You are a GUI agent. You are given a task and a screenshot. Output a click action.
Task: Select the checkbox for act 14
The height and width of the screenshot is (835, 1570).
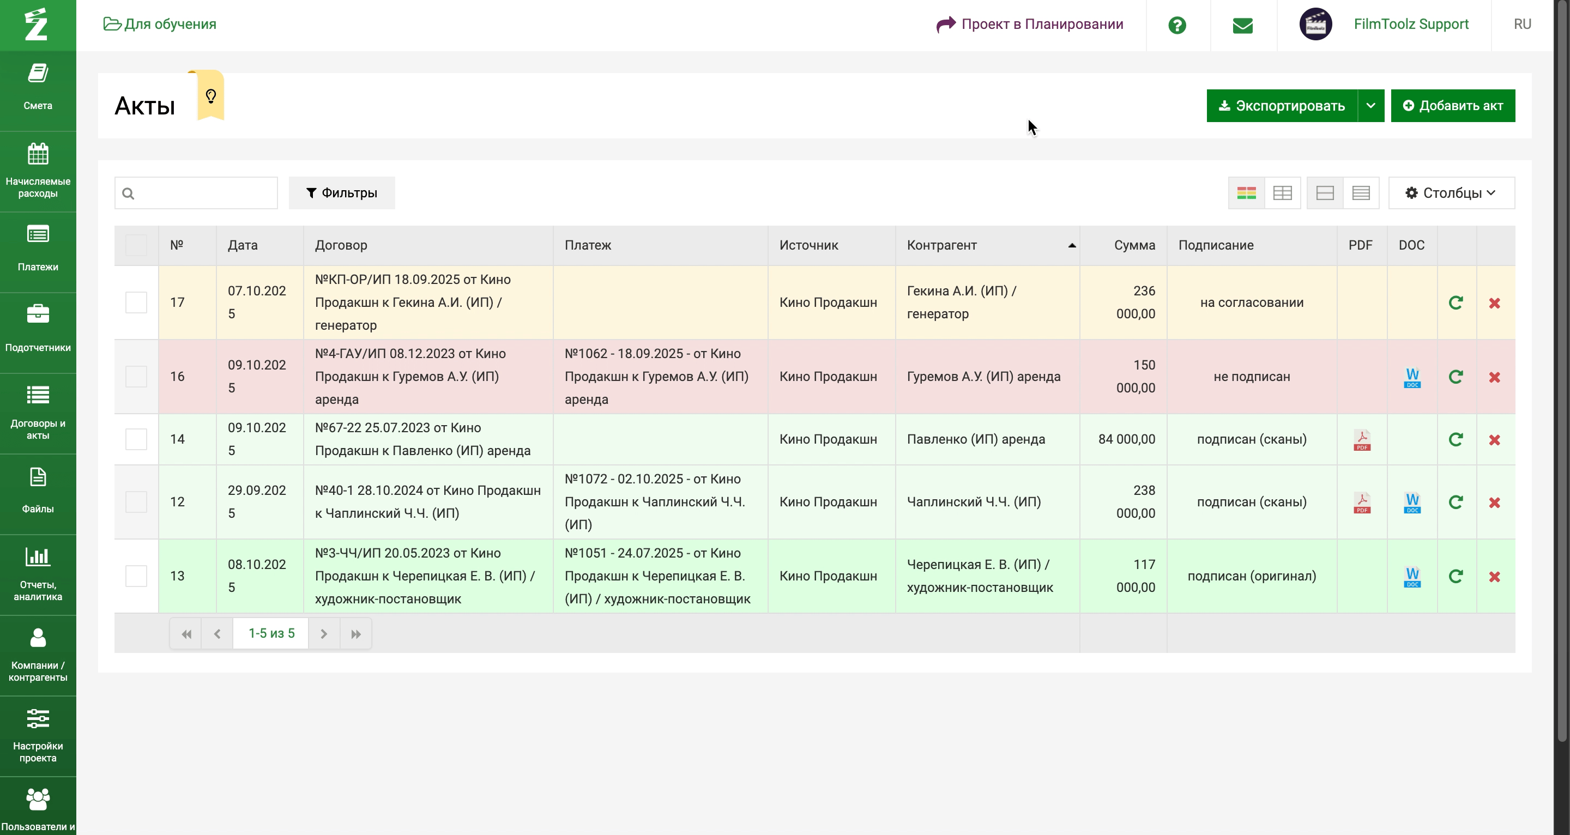tap(136, 439)
